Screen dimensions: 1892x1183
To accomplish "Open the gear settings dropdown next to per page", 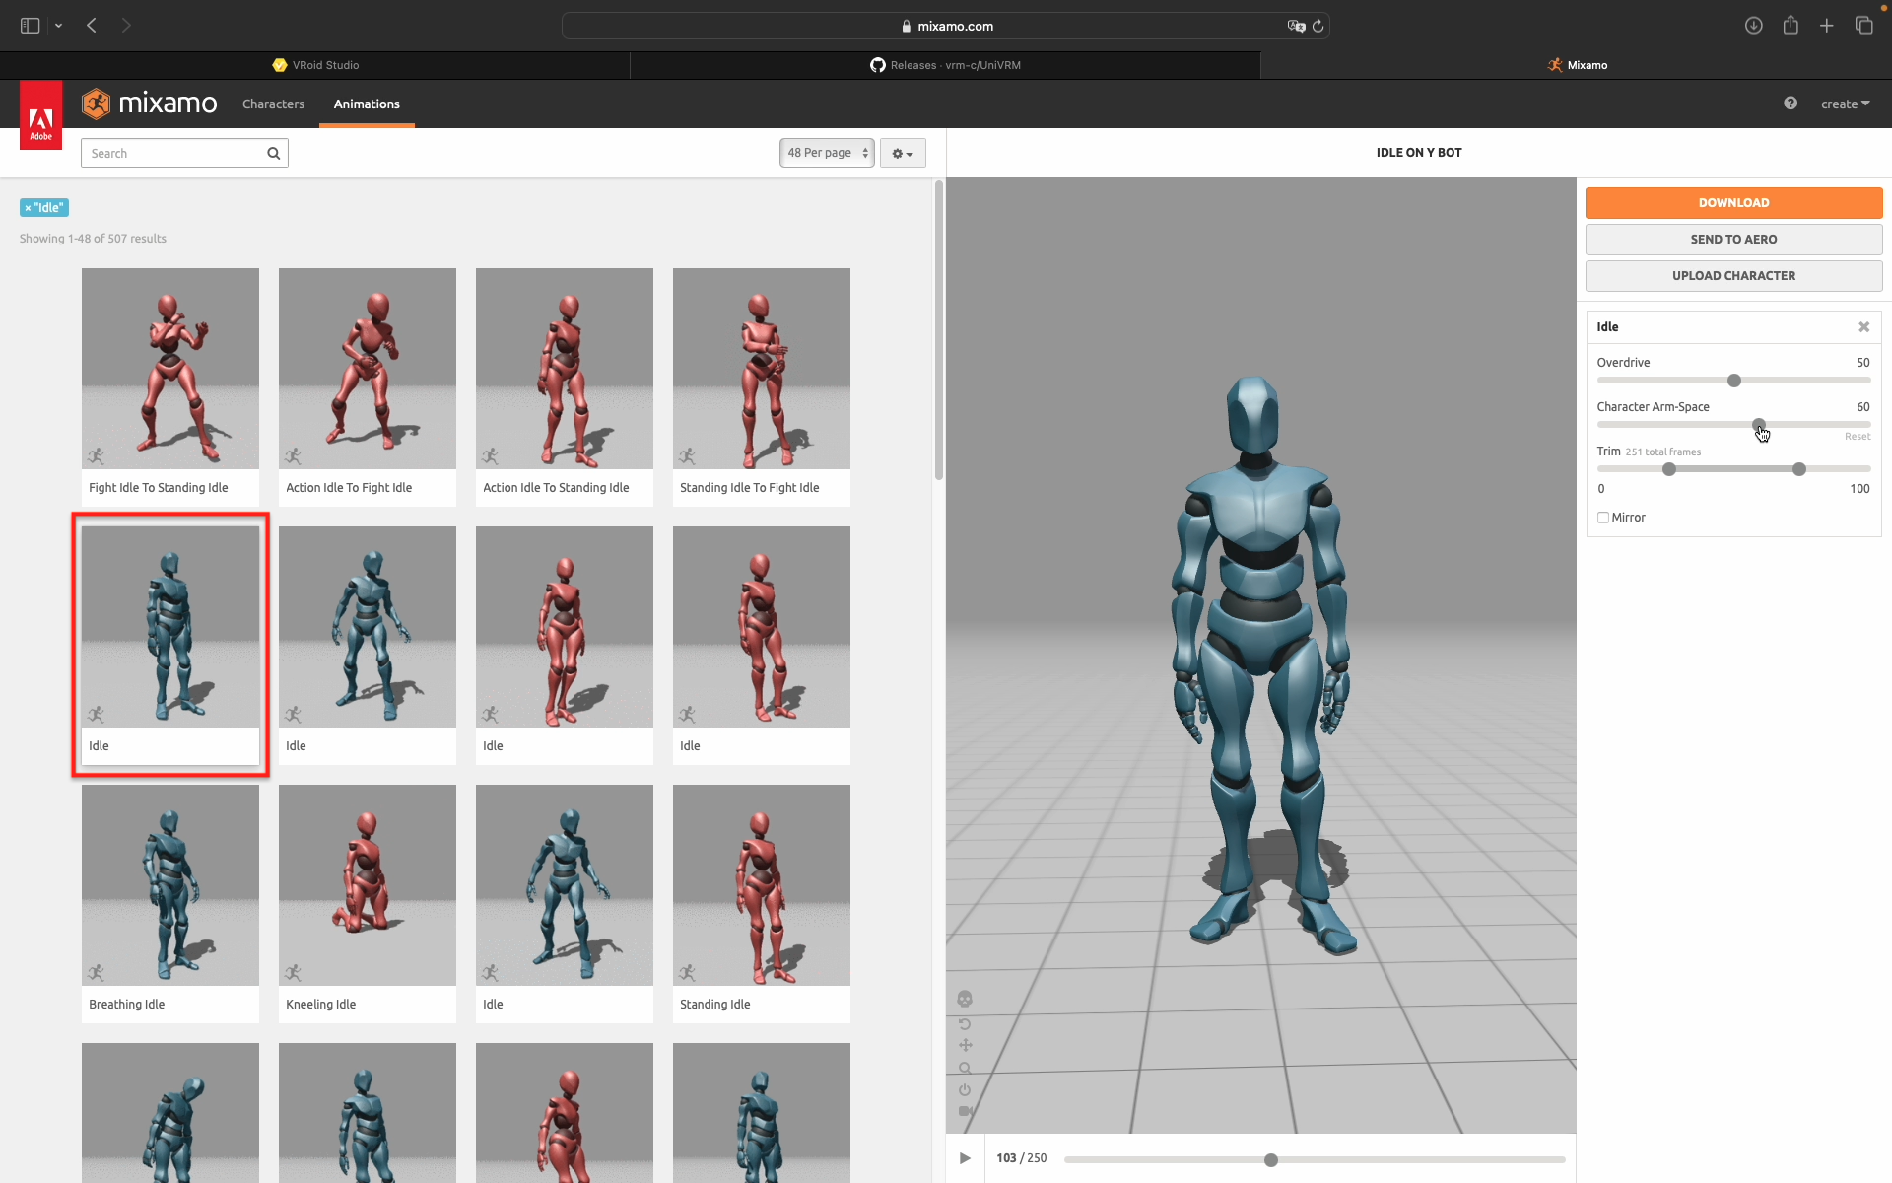I will 903,153.
